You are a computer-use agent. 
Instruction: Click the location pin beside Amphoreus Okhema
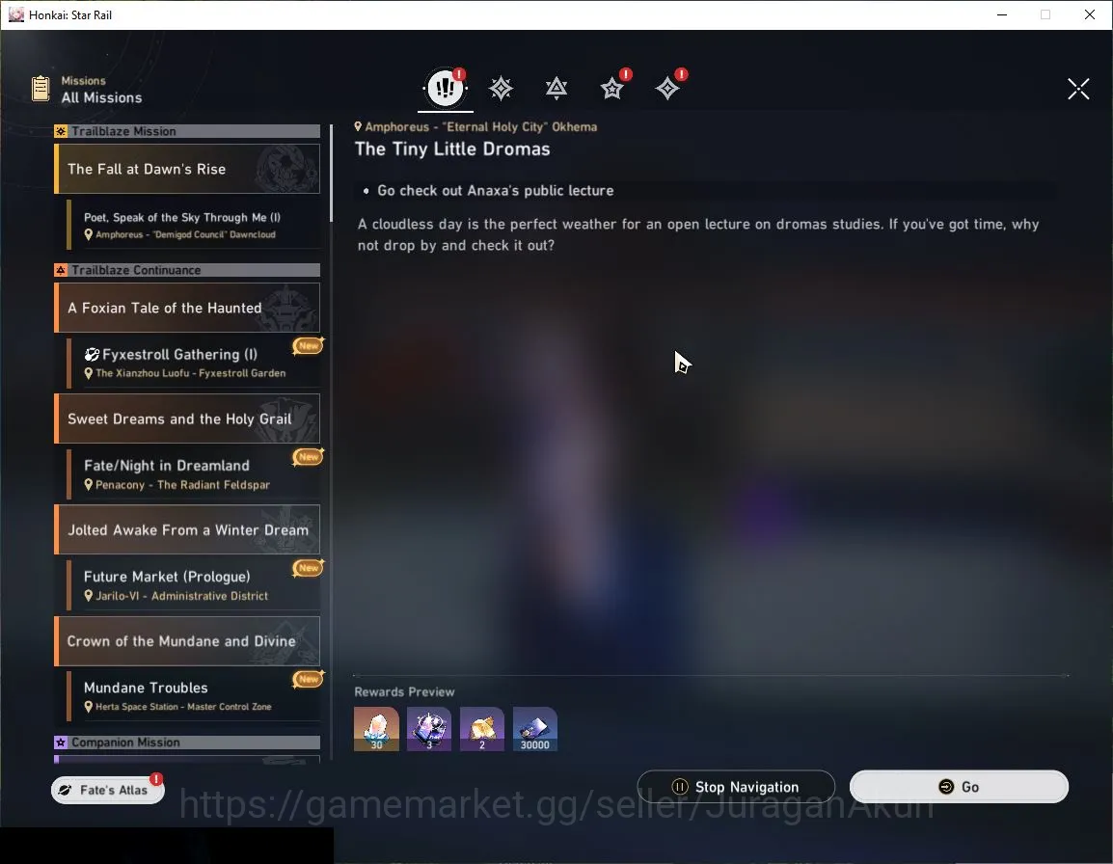[x=359, y=126]
